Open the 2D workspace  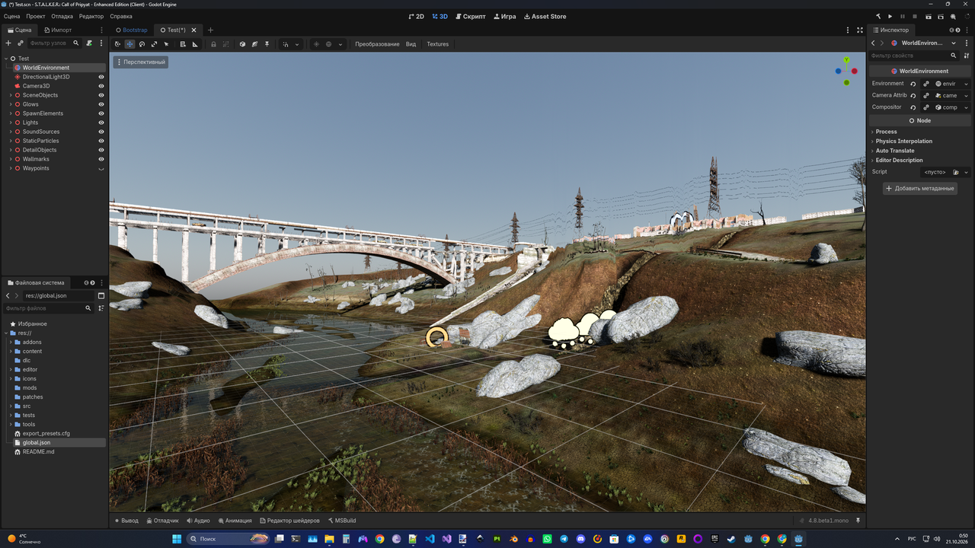(x=416, y=16)
